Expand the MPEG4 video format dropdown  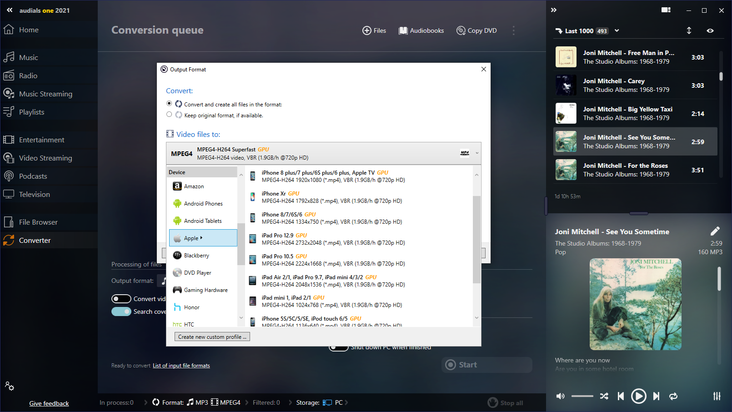pyautogui.click(x=476, y=153)
